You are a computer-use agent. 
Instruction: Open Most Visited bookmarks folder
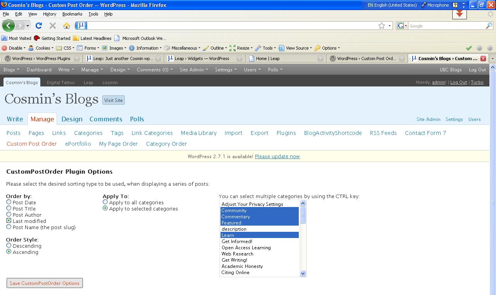click(16, 38)
